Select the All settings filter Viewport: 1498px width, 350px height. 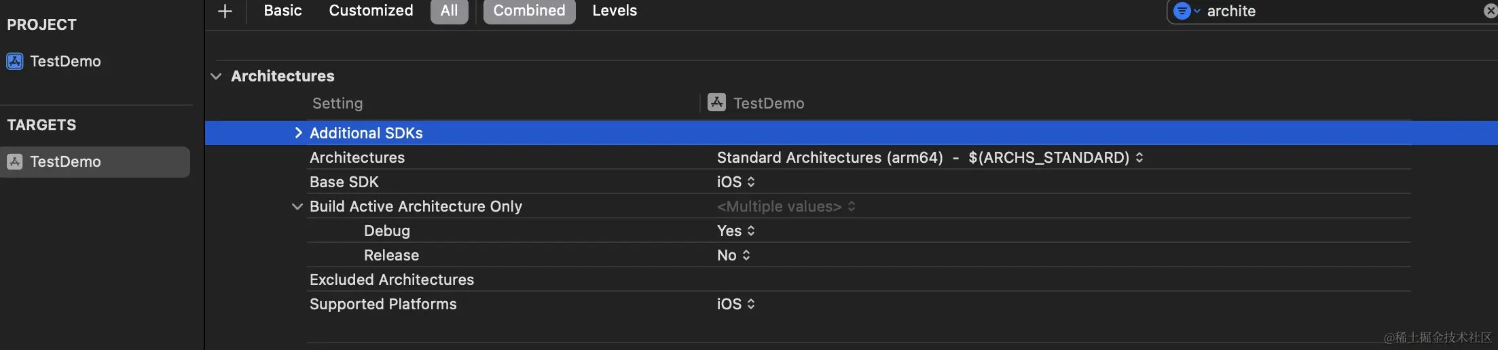coord(449,11)
